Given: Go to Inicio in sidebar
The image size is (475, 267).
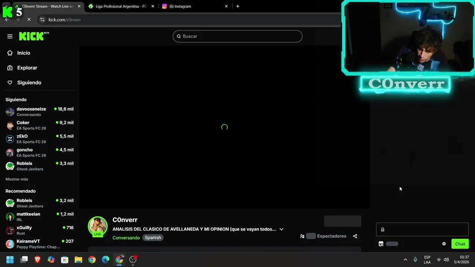Looking at the screenshot, I should click(x=24, y=53).
